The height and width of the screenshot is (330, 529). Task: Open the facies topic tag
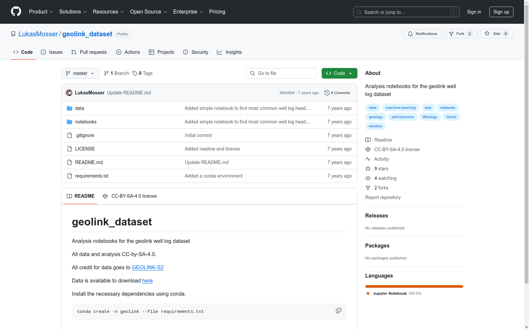point(451,117)
